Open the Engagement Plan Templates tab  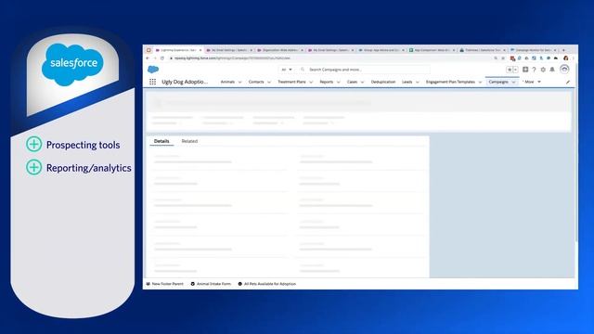[x=450, y=82]
